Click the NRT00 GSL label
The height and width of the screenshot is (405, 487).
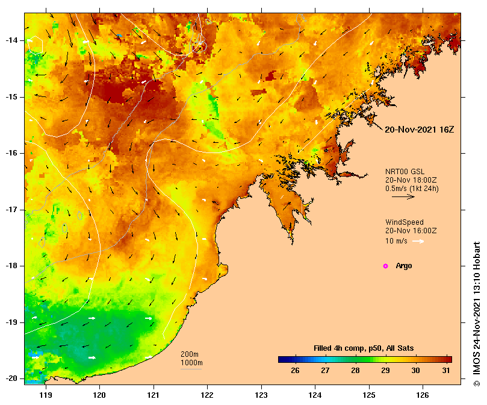click(405, 172)
